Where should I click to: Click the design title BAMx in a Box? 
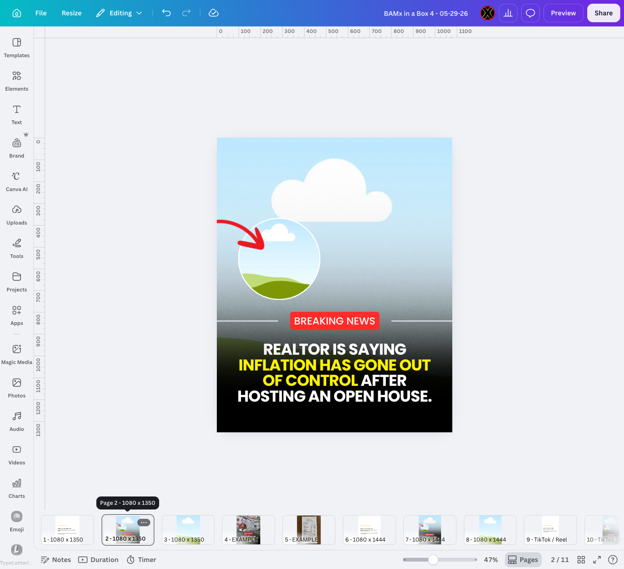426,13
